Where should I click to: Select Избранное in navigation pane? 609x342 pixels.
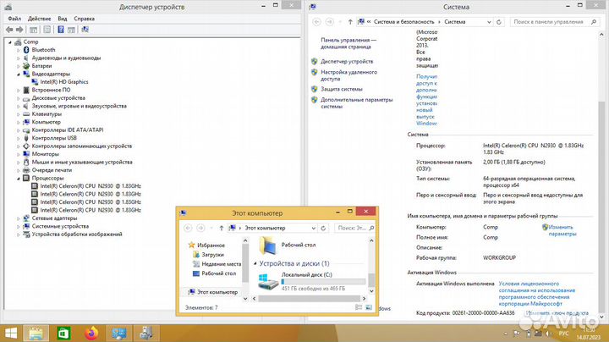click(x=211, y=245)
